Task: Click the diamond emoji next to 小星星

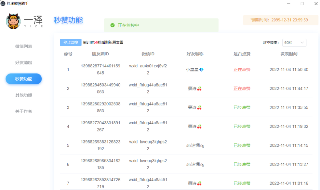Action: [201, 70]
